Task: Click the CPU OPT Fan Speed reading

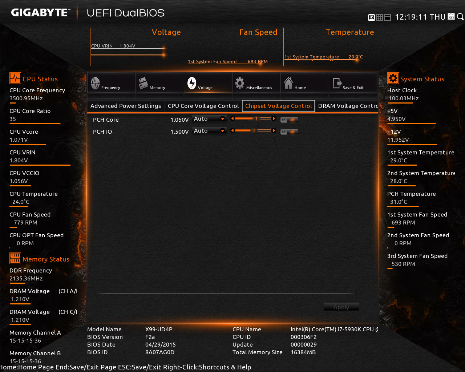Action: click(25, 243)
